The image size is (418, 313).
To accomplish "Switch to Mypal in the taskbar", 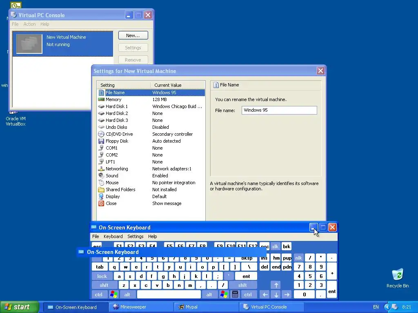I will (206, 307).
